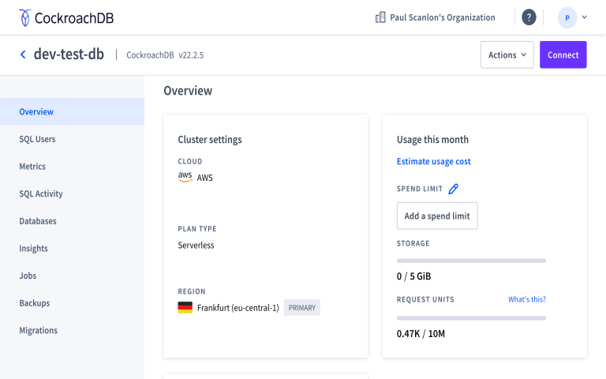Screen dimensions: 606x379
Task: Click the Paul Scanlon's Organization name
Action: [x=442, y=17]
